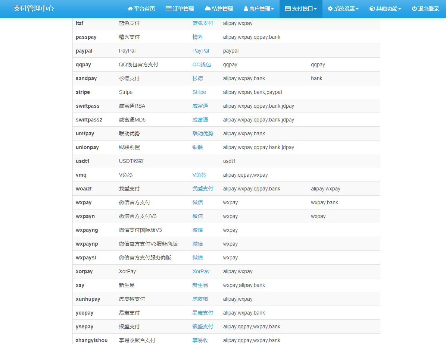This screenshot has width=446, height=344.
Task: Open the 新生易 link
Action: point(200,285)
